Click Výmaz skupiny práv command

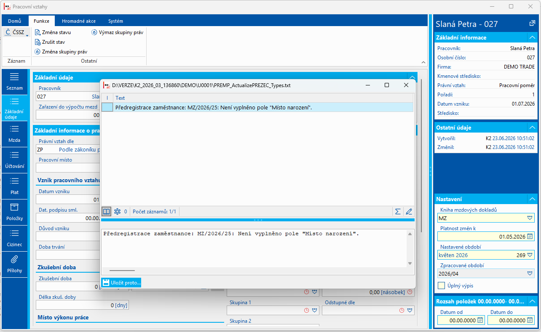click(x=118, y=32)
